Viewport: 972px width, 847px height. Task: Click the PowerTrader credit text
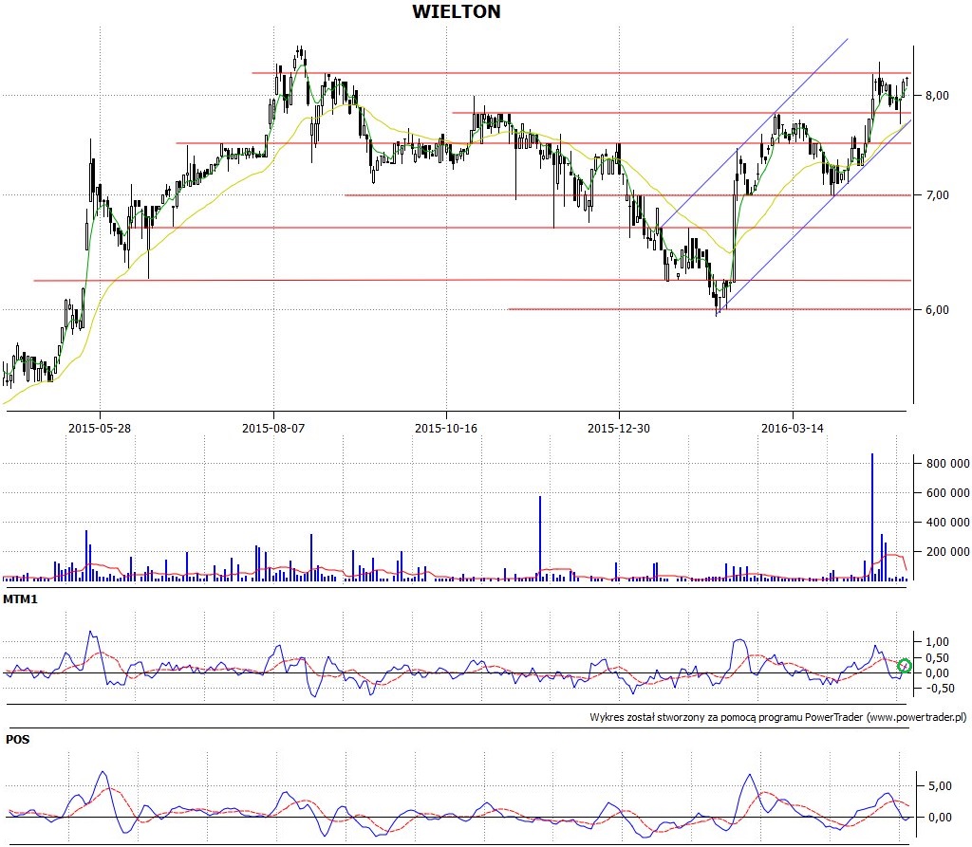(x=778, y=717)
